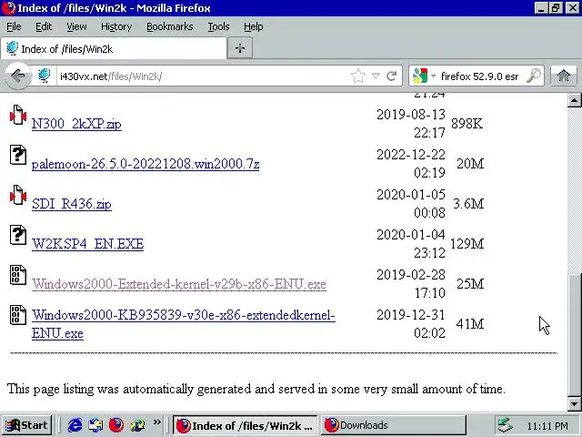582x437 pixels.
Task: Click the scrollbar down arrow
Action: (x=574, y=404)
